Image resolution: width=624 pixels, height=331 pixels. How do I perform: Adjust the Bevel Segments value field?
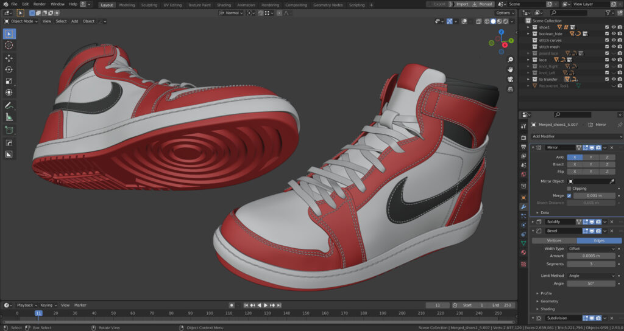pyautogui.click(x=591, y=264)
